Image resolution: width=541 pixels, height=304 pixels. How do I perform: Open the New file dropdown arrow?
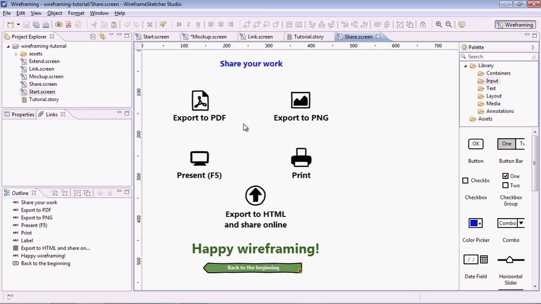(x=18, y=25)
